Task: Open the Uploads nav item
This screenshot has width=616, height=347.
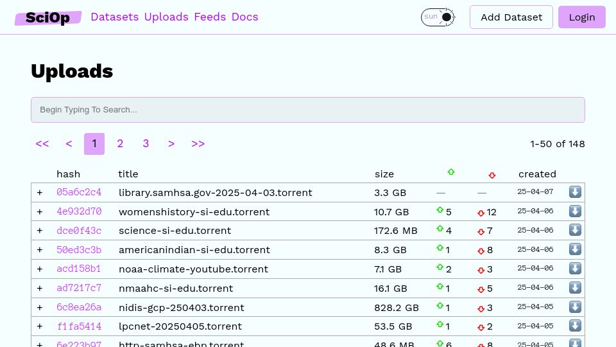Action: 166,17
